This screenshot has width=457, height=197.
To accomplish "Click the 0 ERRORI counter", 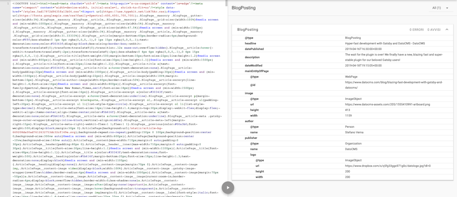I will (x=417, y=30).
